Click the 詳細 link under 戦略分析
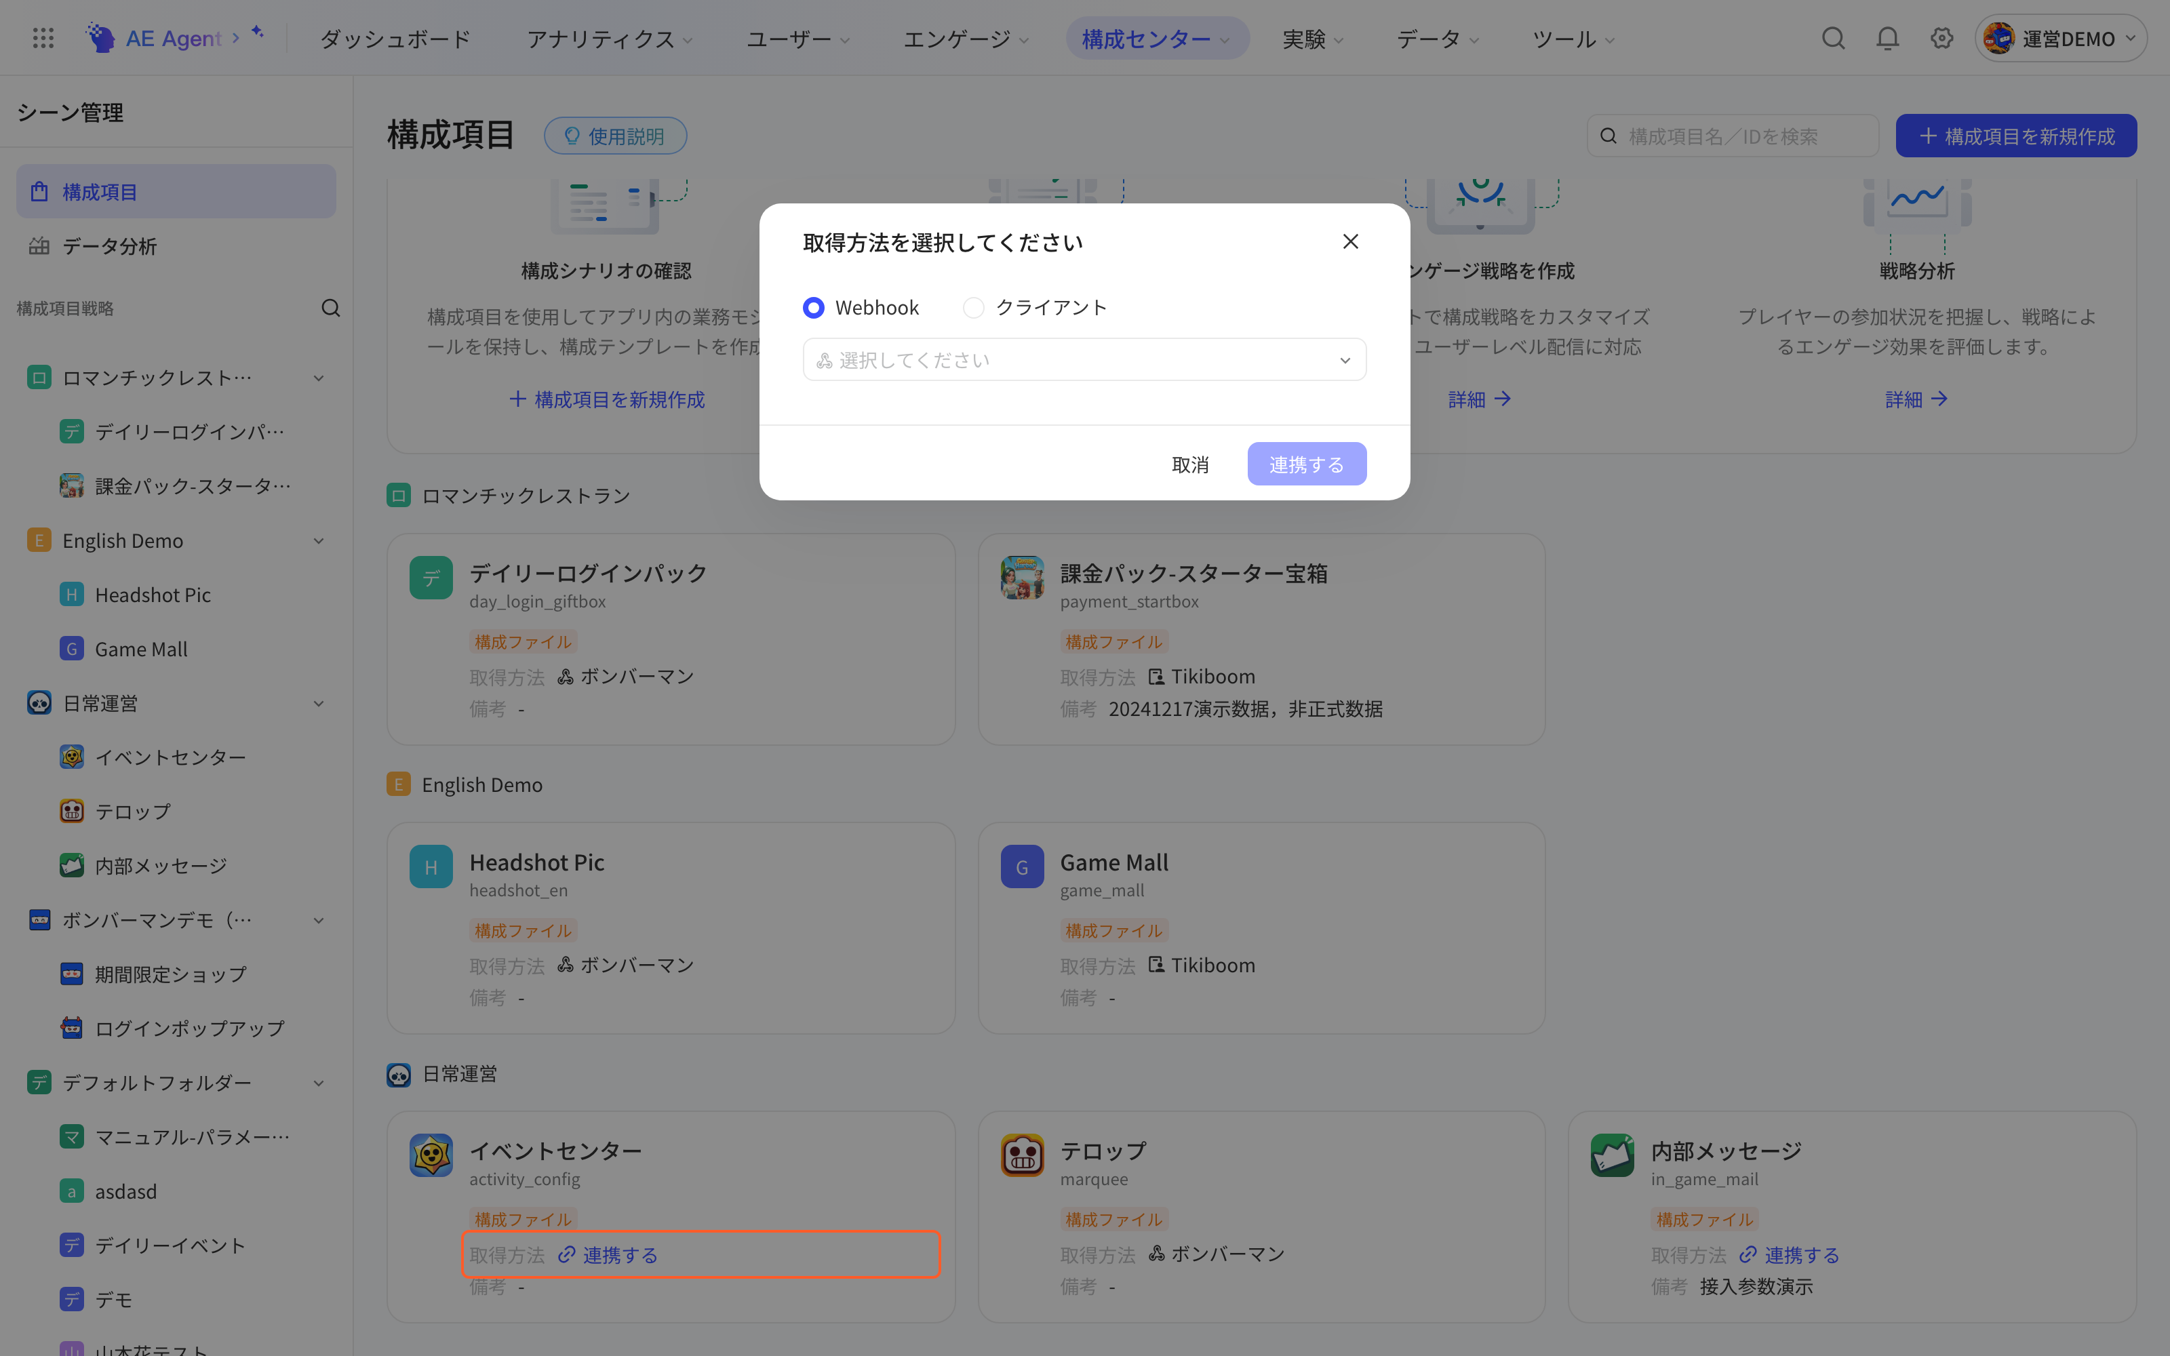Image resolution: width=2170 pixels, height=1356 pixels. 1916,399
